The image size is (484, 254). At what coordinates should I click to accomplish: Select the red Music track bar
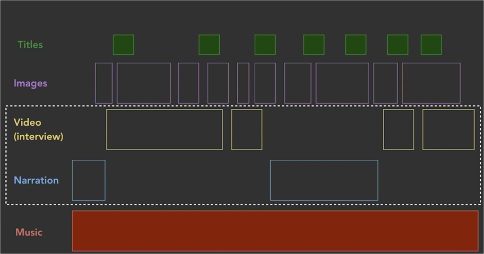tap(275, 231)
